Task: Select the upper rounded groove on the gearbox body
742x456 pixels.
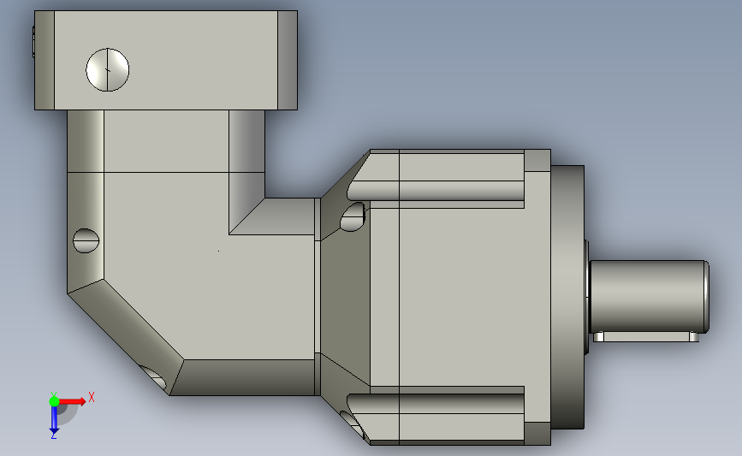Action: coord(436,191)
